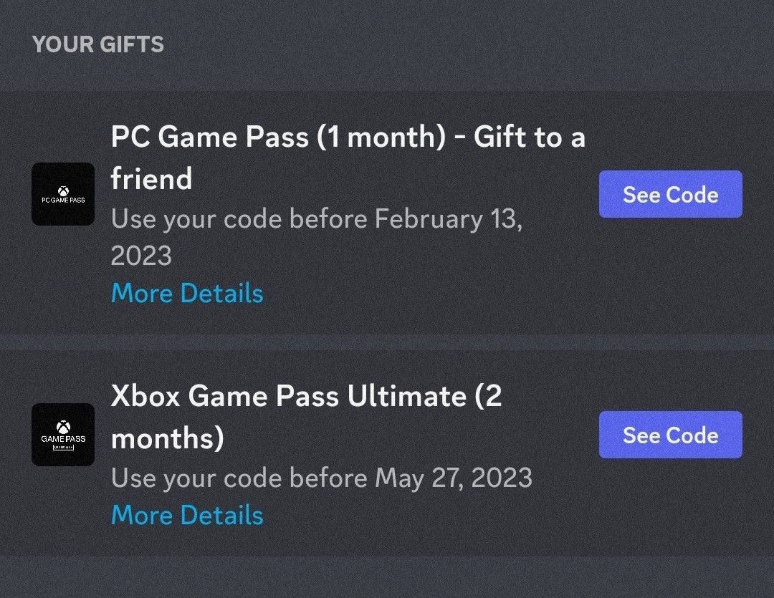774x598 pixels.
Task: Select the rounded Game Pass Ultimate badge
Action: coord(63,435)
